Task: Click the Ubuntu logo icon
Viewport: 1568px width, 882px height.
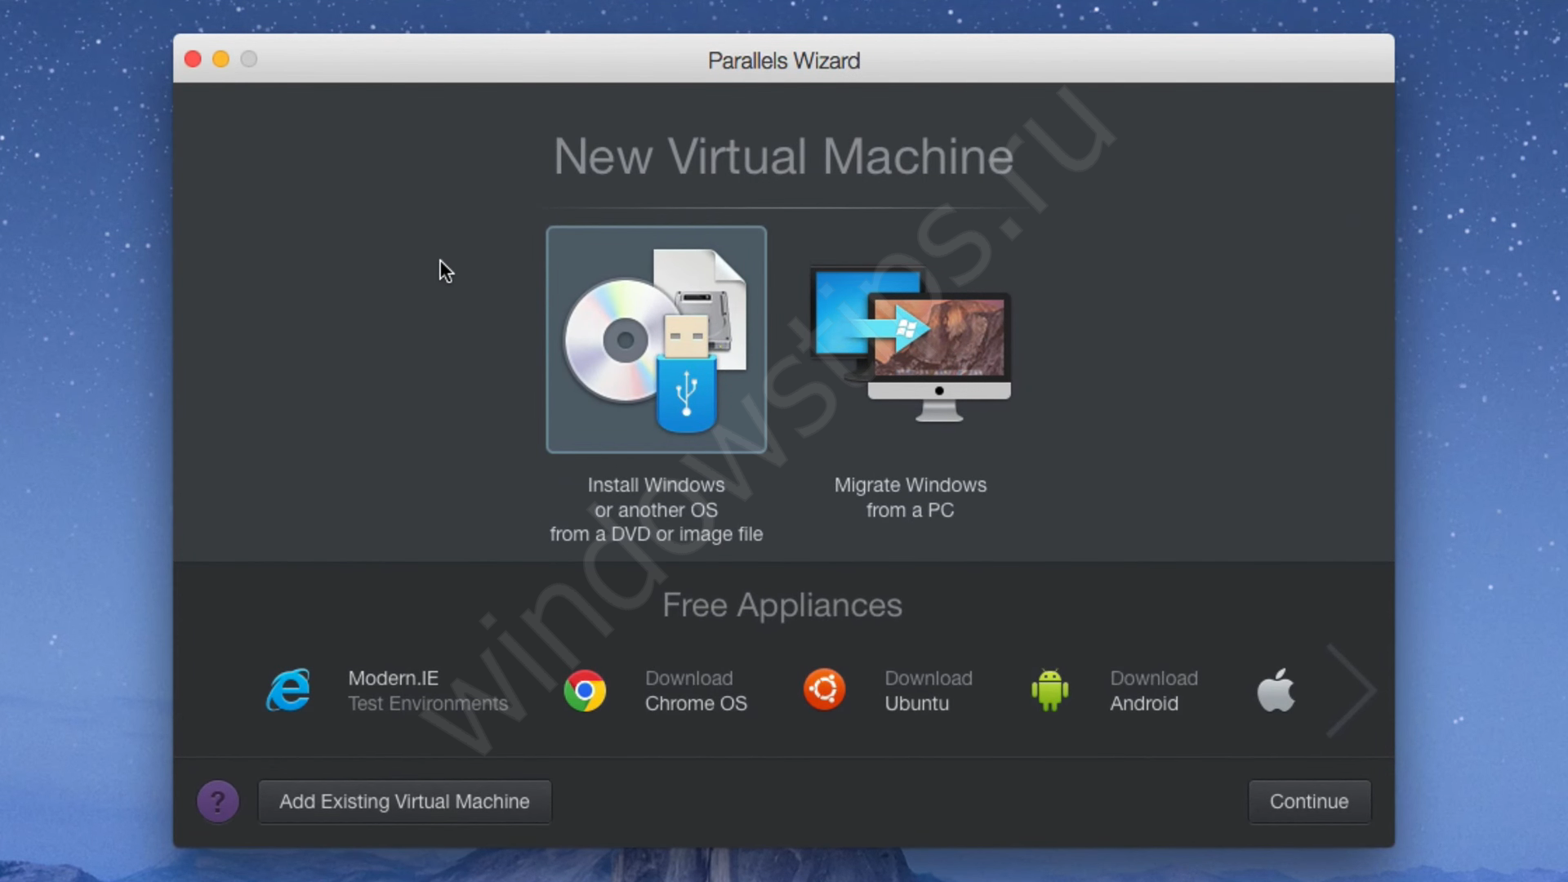Action: (x=824, y=689)
